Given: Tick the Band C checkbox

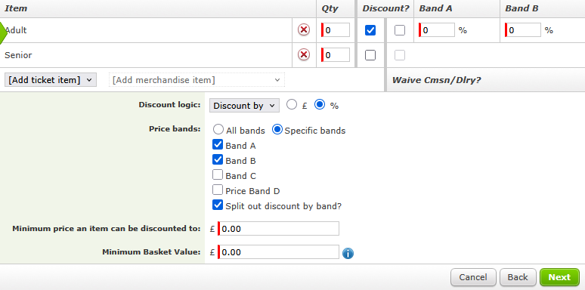Looking at the screenshot, I should click(218, 174).
